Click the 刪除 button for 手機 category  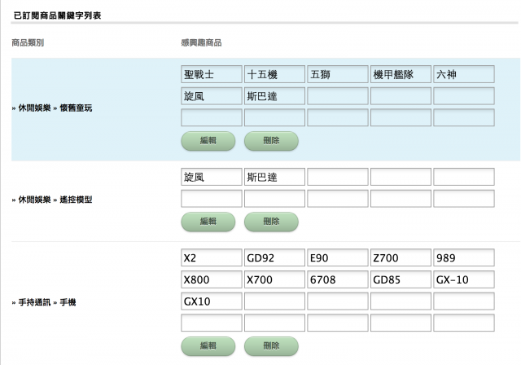271,346
